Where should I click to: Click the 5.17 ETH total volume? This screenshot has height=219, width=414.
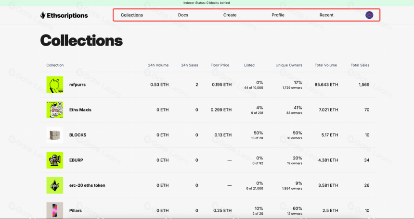(330, 135)
